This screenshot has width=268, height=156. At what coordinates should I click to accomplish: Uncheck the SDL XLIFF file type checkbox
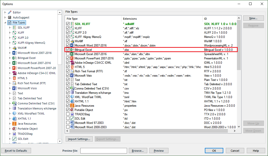(68, 24)
